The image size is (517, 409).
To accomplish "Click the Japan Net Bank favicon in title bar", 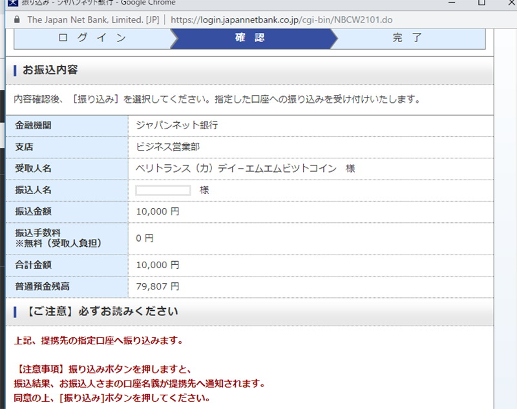I will tap(13, 3).
